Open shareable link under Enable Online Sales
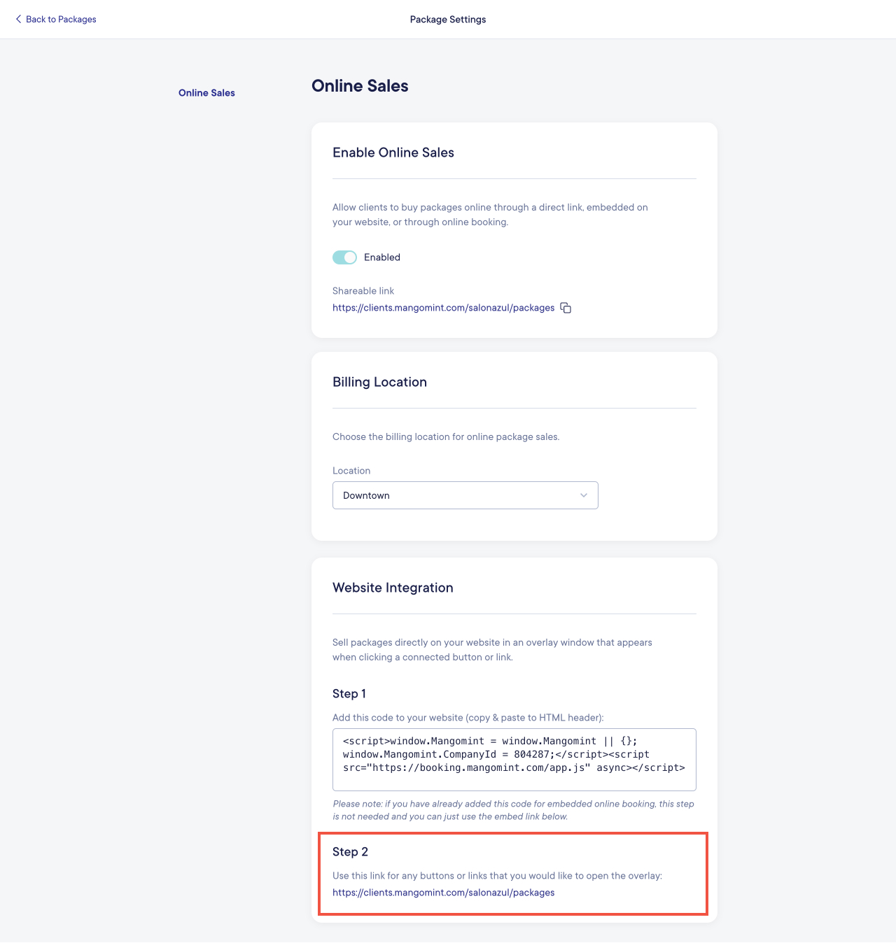896x943 pixels. click(443, 308)
